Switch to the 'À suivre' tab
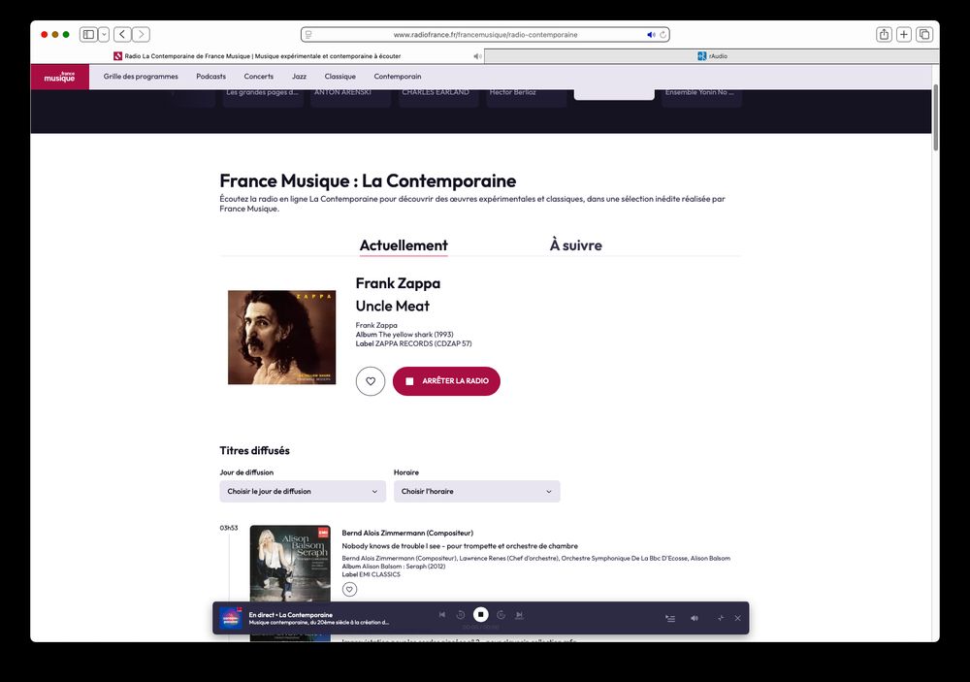This screenshot has width=970, height=682. point(575,245)
